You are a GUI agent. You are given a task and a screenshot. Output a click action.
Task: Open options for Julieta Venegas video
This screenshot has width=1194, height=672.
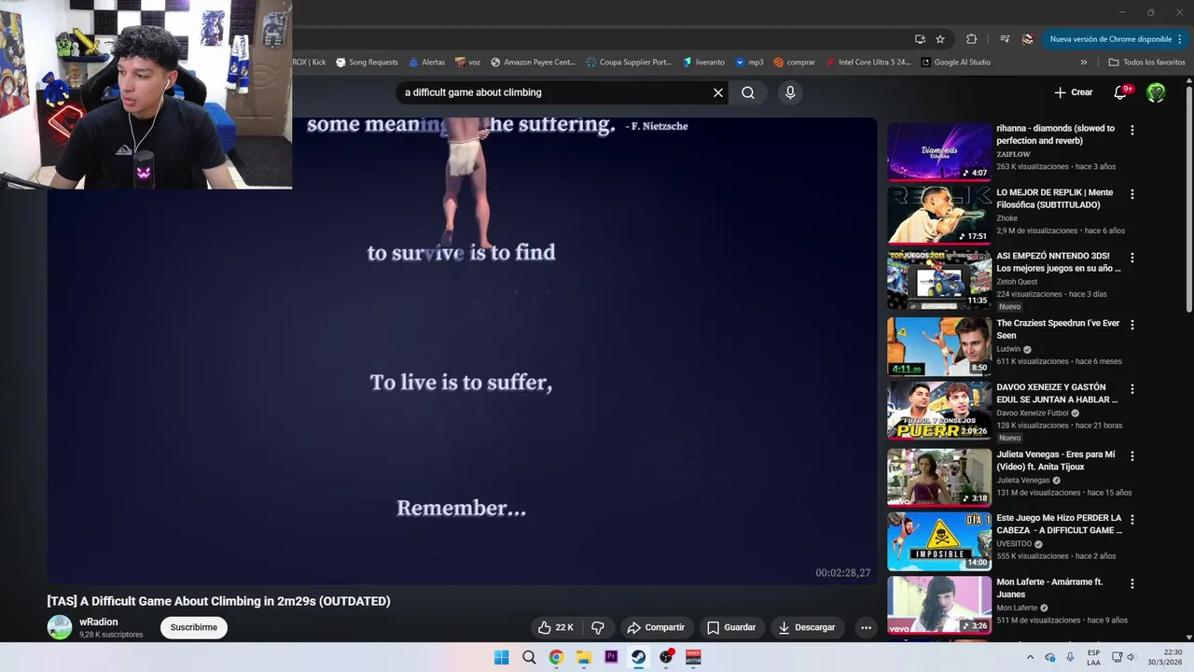(x=1132, y=456)
